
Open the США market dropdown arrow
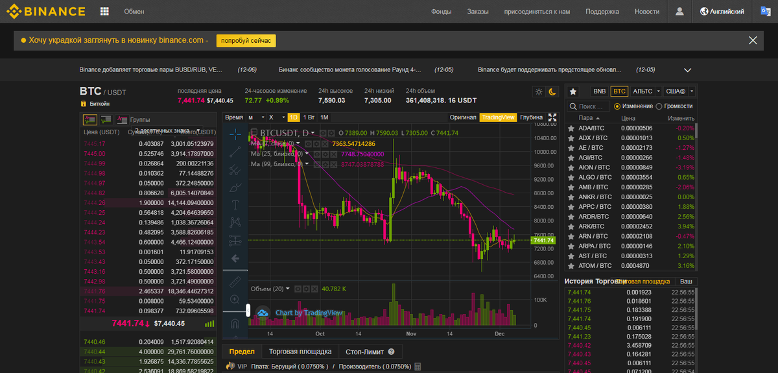pyautogui.click(x=692, y=92)
